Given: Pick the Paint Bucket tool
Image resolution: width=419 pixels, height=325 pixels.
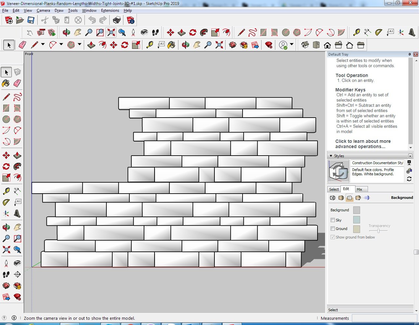Looking at the screenshot, I should tap(172, 45).
